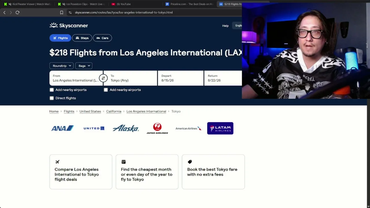The height and width of the screenshot is (208, 370).
Task: Click the Alaska airline logo
Action: coord(126,128)
